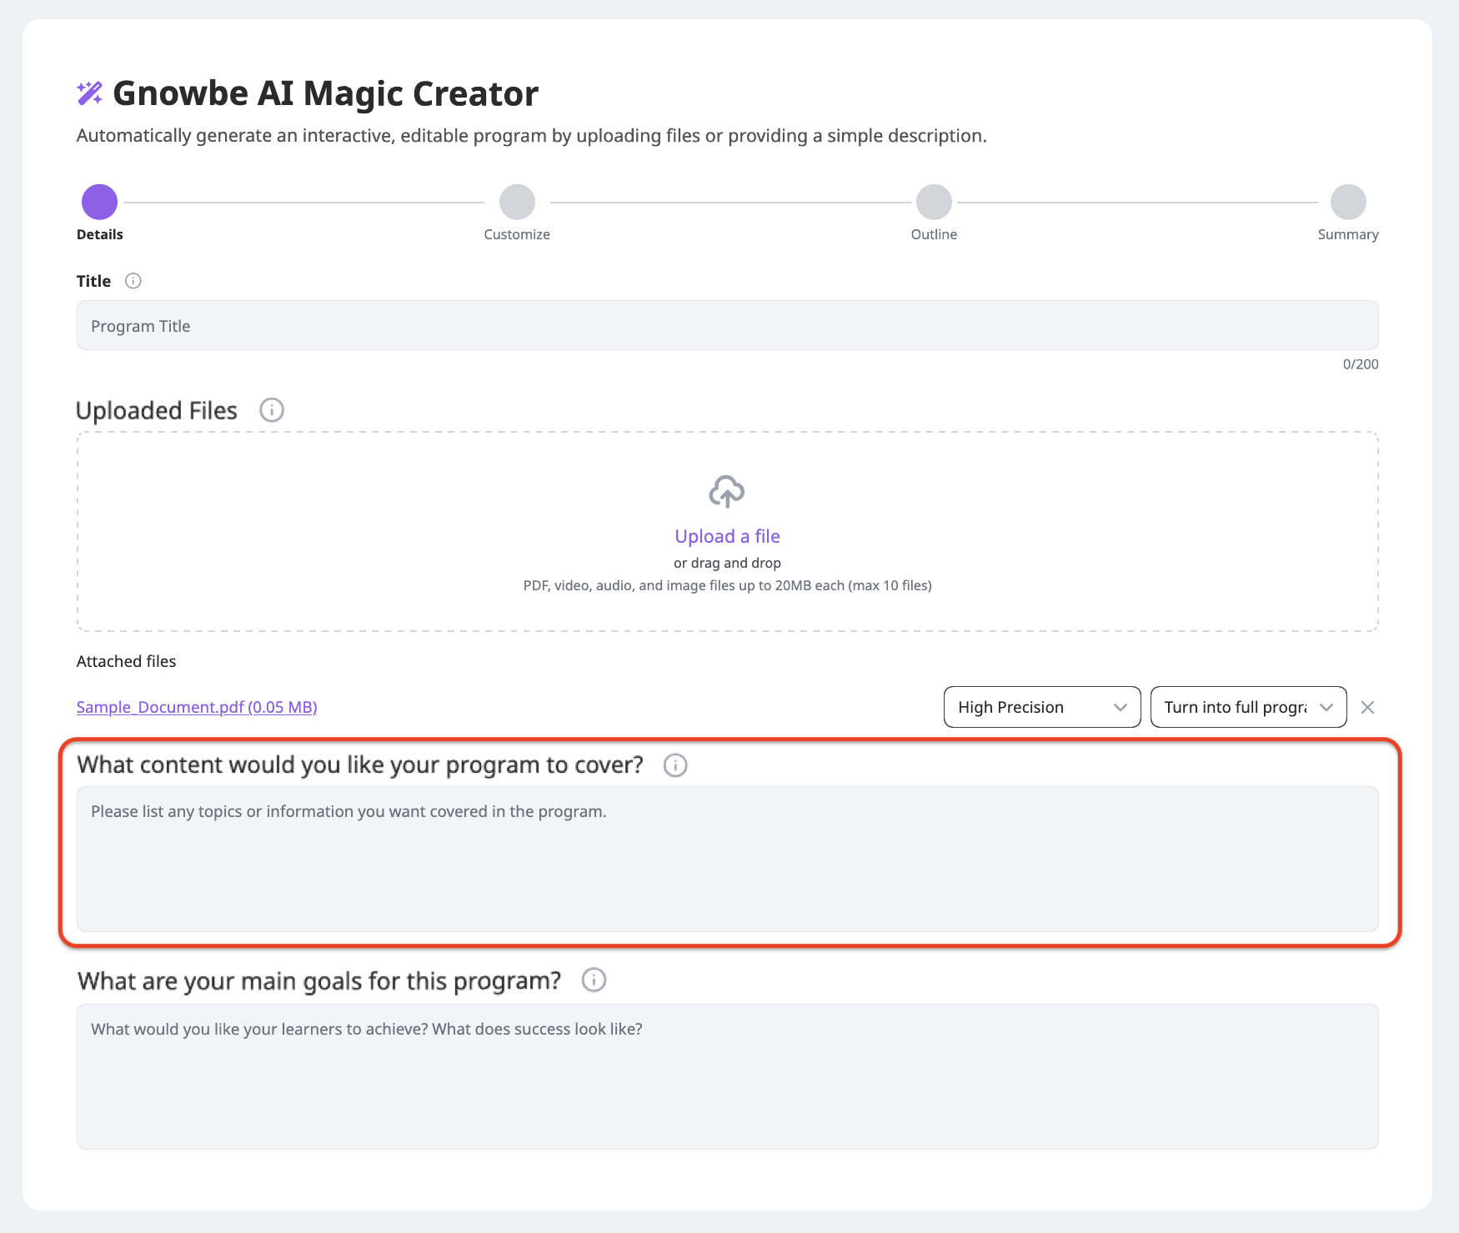Go to the Summary step
This screenshot has height=1233, width=1459.
[x=1348, y=202]
